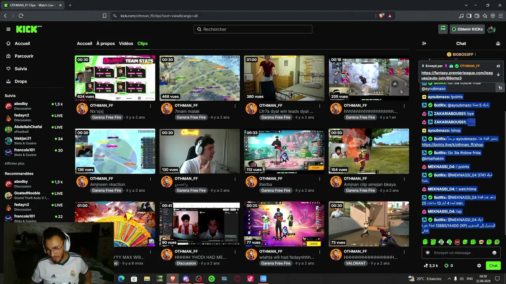The height and width of the screenshot is (284, 506).
Task: Go back to the previous page
Action: coord(5,16)
